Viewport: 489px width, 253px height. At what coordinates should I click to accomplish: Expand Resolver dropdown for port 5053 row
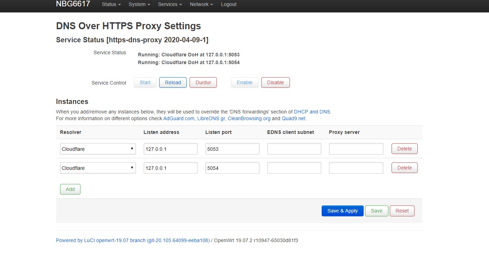coord(98,149)
